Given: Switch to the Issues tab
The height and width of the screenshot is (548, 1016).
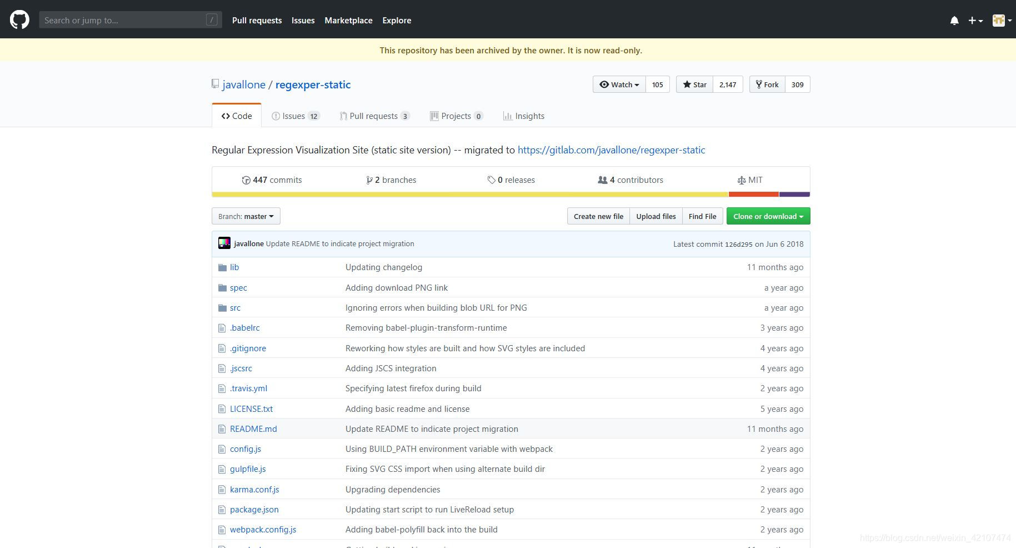Looking at the screenshot, I should (x=296, y=116).
